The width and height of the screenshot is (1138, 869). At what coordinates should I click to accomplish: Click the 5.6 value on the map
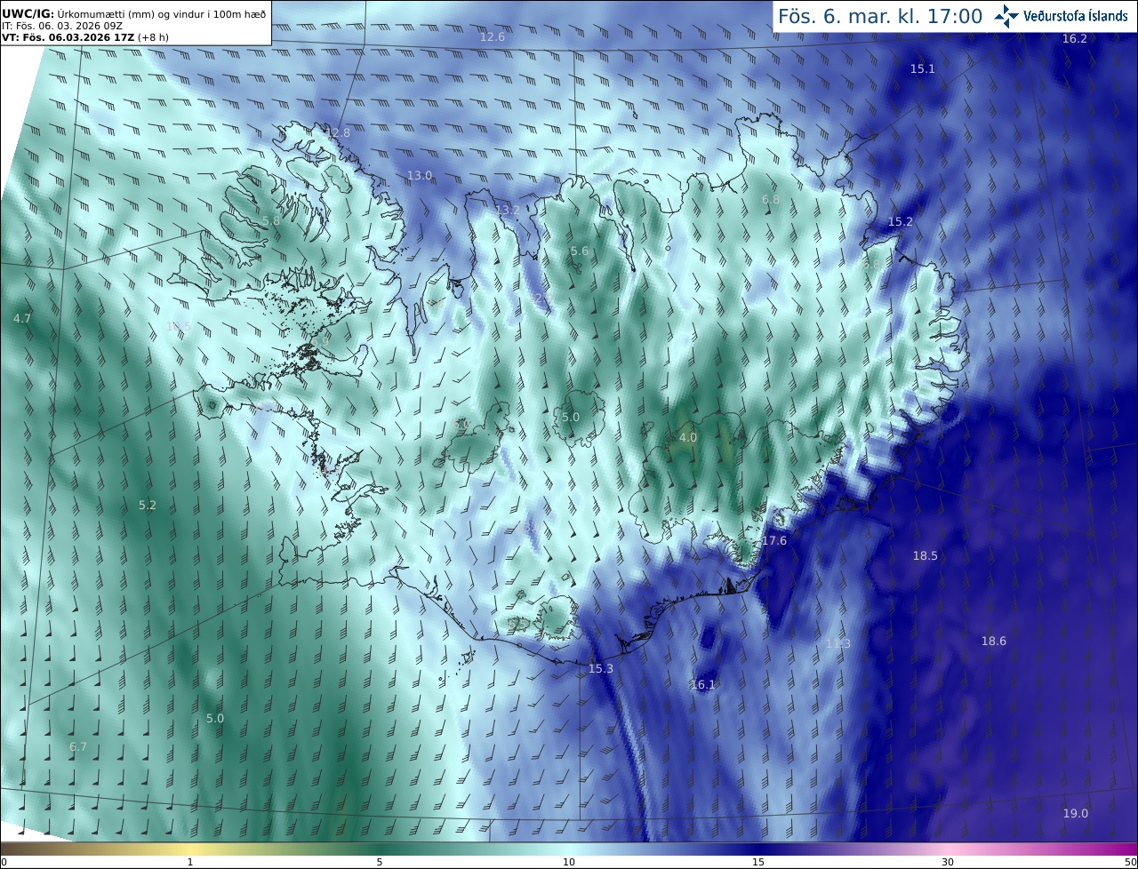[x=580, y=251]
